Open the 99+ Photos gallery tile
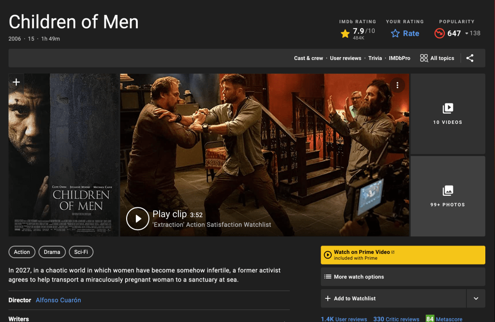This screenshot has width=495, height=322. (448, 196)
